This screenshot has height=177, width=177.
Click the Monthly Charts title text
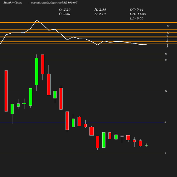point(13,2)
